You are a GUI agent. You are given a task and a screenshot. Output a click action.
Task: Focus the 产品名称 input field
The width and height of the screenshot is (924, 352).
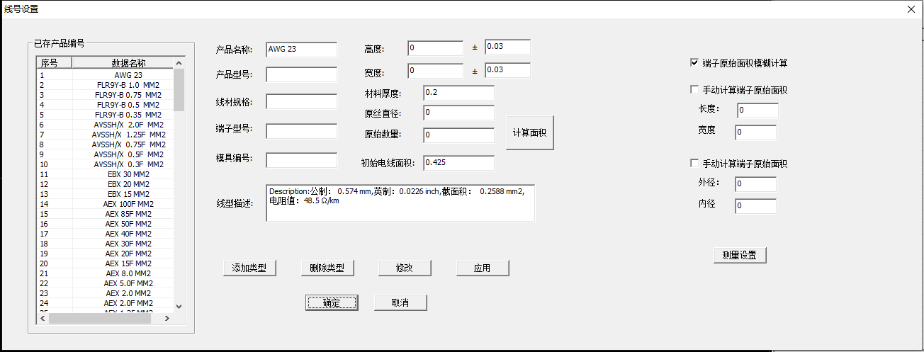302,50
